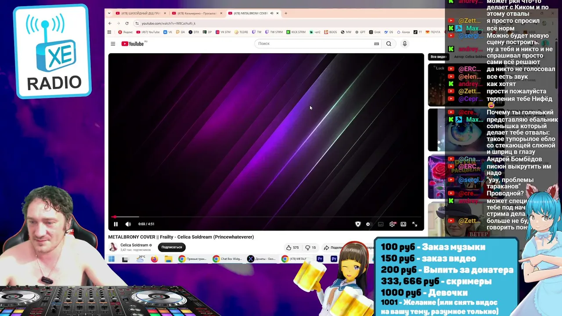Open the Windows Start menu
Screen dimensions: 562x316
112,259
